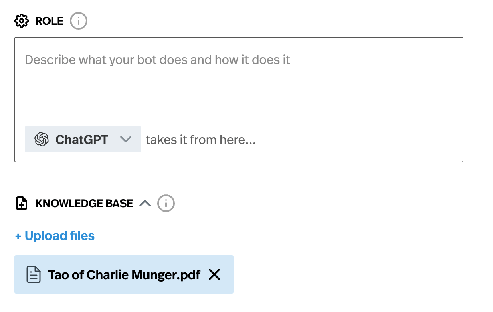Viewport: 493px width, 312px height.
Task: Click the PDF document icon in file chip
Action: coord(34,275)
